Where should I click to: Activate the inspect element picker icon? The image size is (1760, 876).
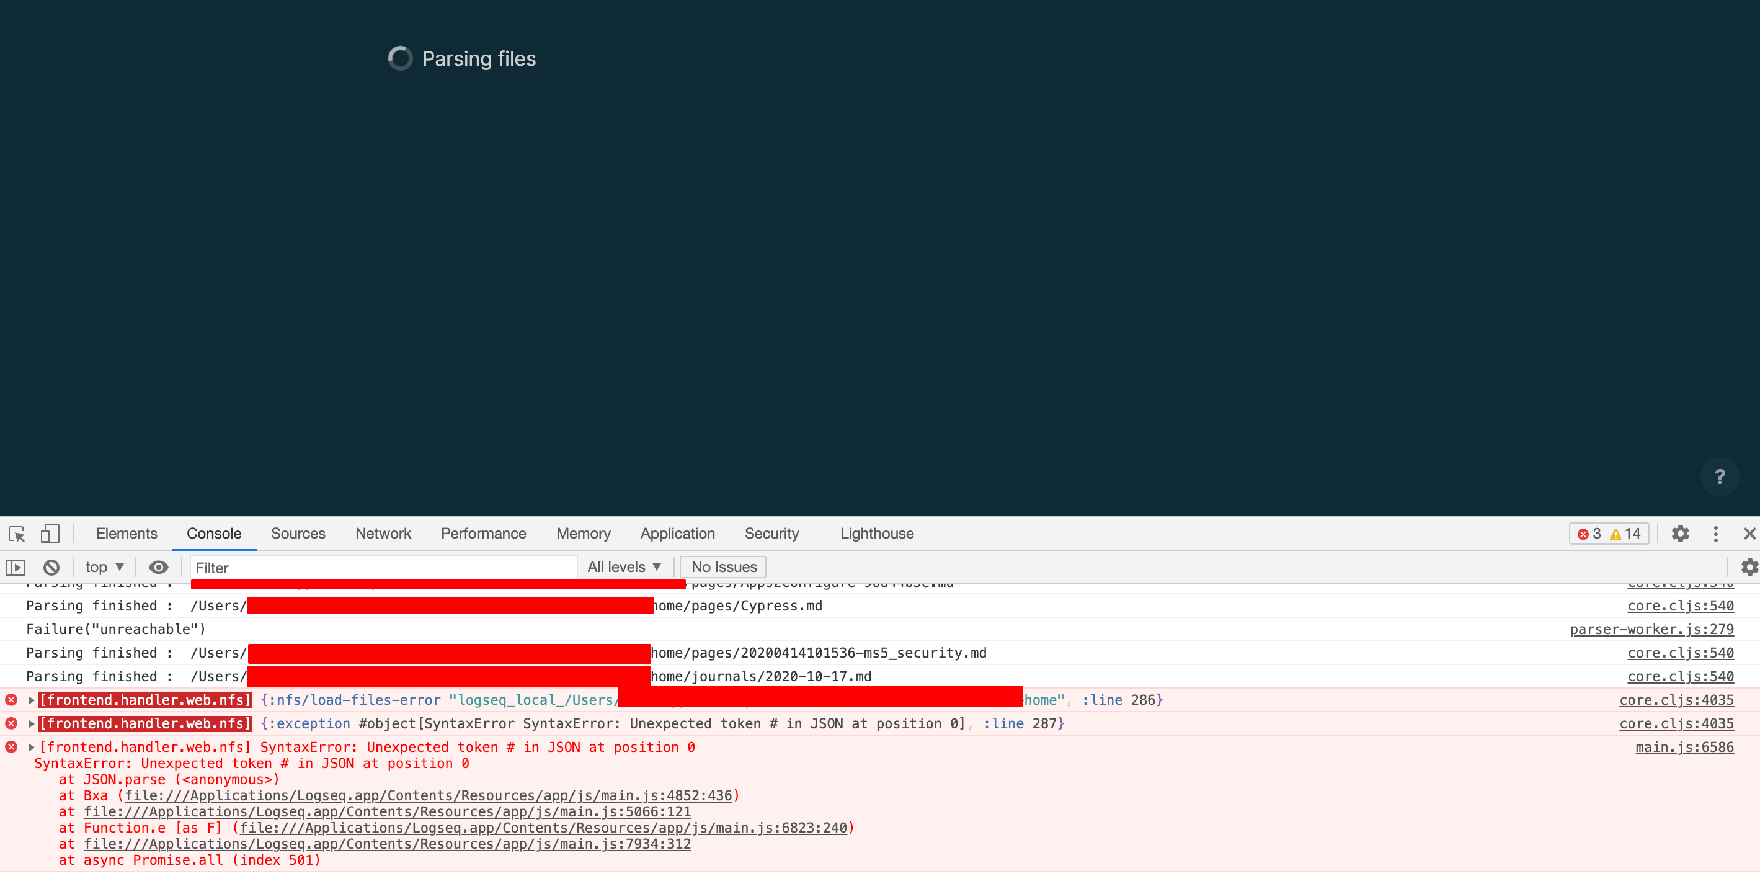[16, 534]
